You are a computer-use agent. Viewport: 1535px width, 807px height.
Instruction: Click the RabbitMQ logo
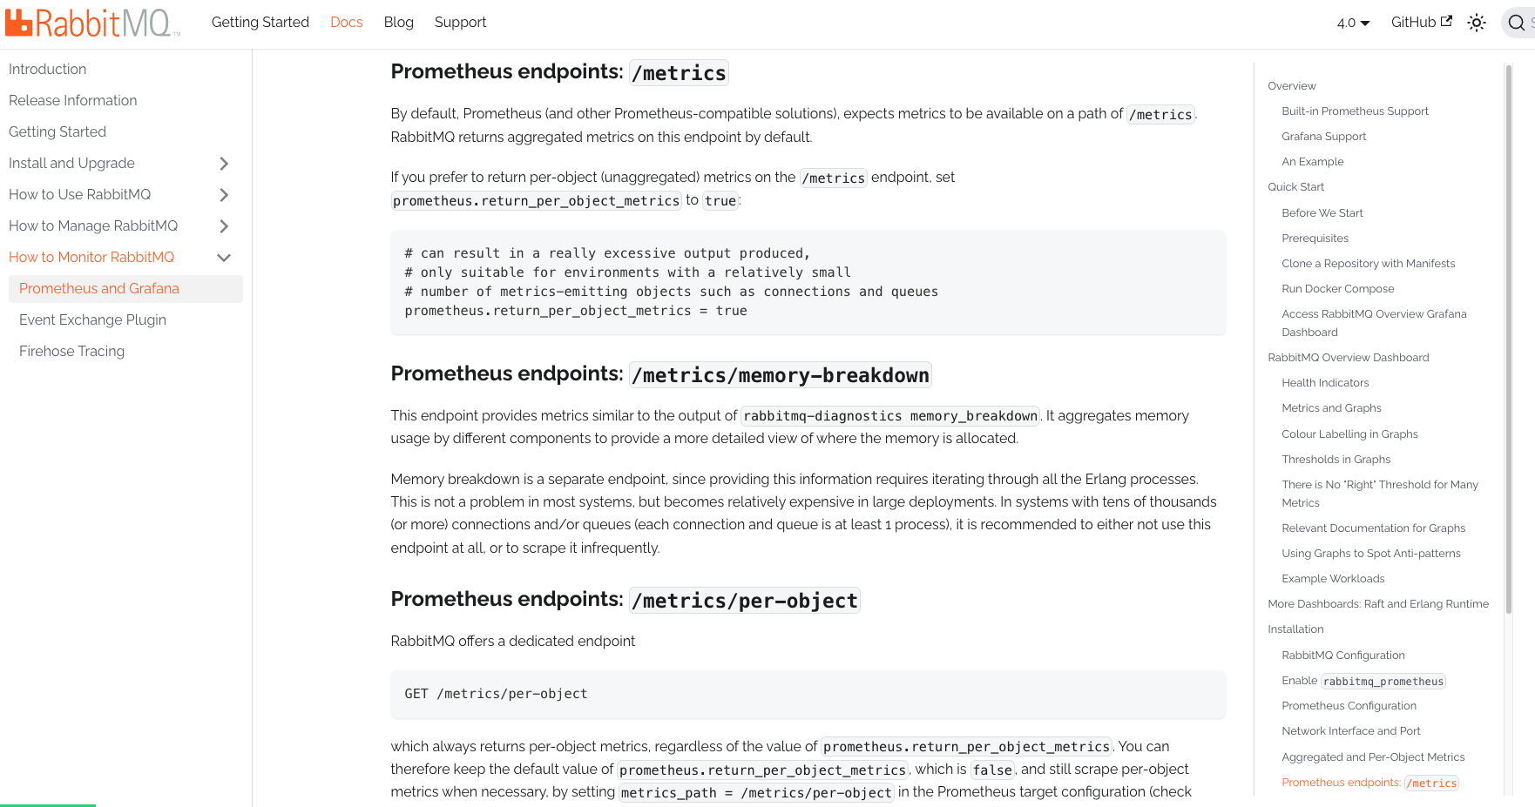(92, 23)
